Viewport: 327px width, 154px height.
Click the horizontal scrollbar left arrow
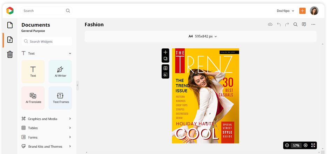86,153
